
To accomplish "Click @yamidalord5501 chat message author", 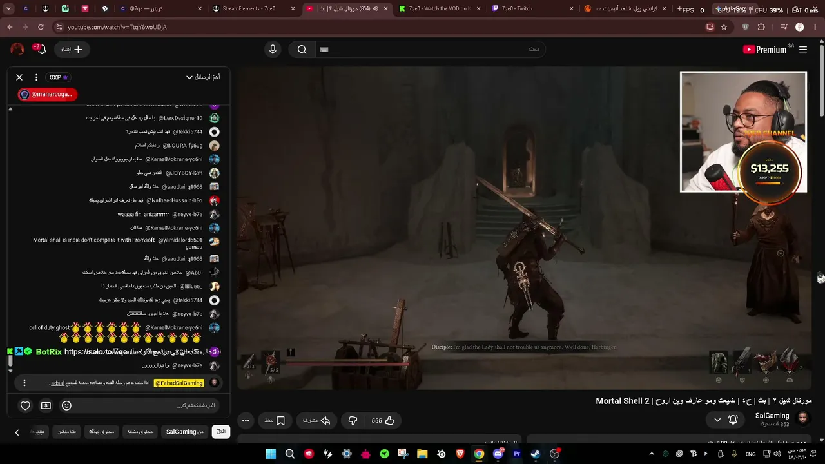I will (180, 240).
